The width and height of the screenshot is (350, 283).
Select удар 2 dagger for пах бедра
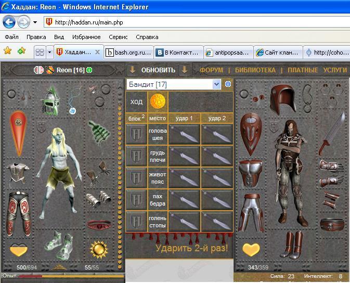[x=217, y=200]
